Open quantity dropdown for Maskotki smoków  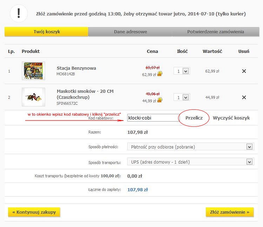tap(182, 97)
